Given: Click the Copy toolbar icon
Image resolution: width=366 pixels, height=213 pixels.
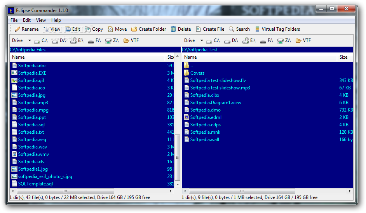Looking at the screenshot, I should click(x=87, y=29).
